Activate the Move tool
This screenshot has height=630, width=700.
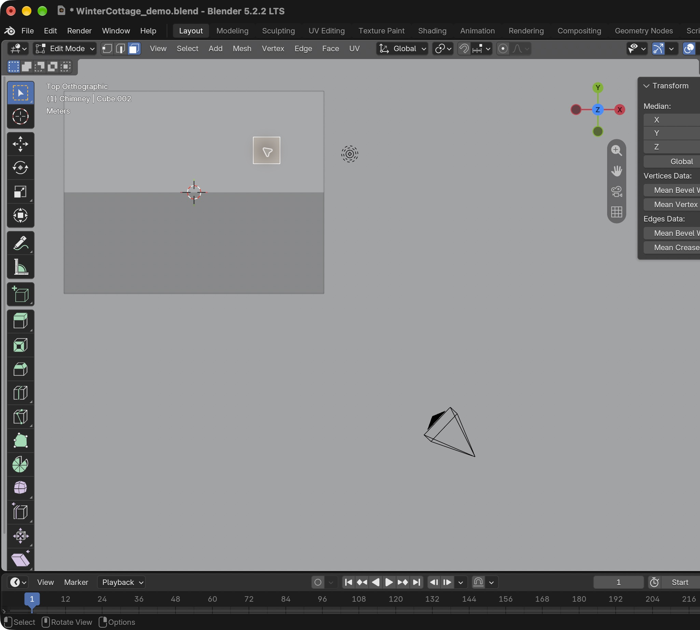[x=20, y=144]
